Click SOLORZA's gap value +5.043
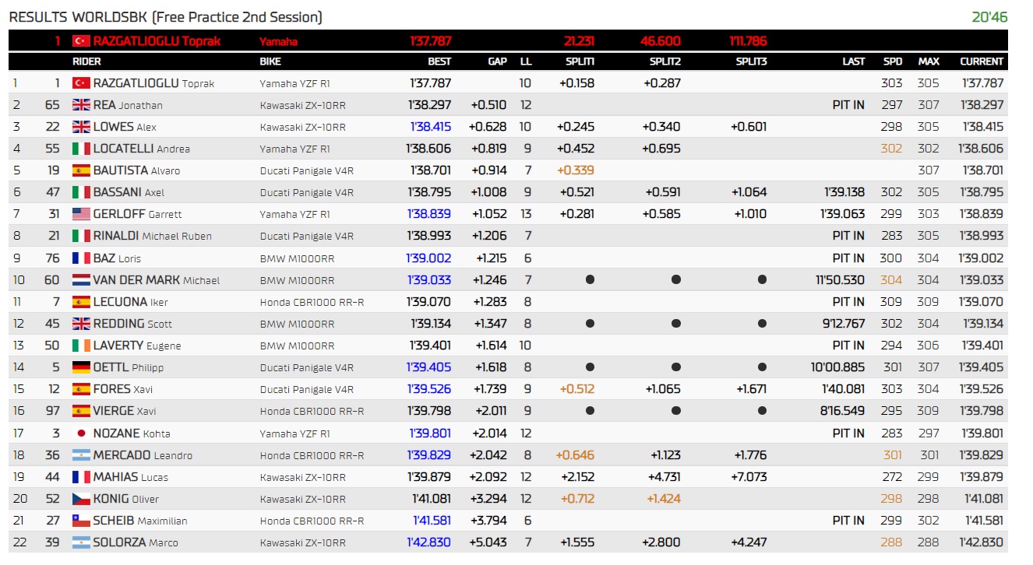Viewport: 1033px width, 565px height. [489, 542]
